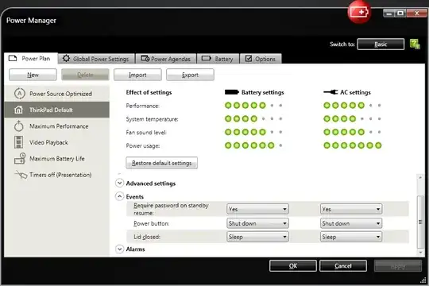Select the Maximum Battery Life plan
Image resolution: width=429 pixels, height=286 pixels.
point(57,158)
